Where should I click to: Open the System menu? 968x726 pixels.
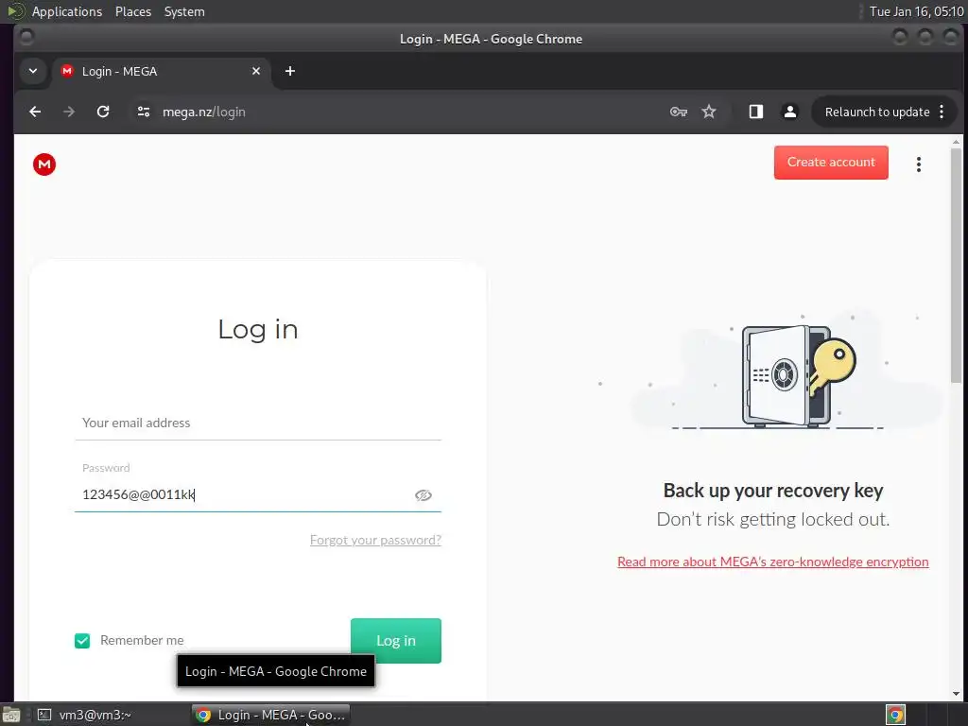184,11
